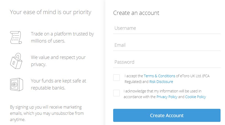
Task: Click 'We value and respect your privacy' text
Action: coord(58,61)
